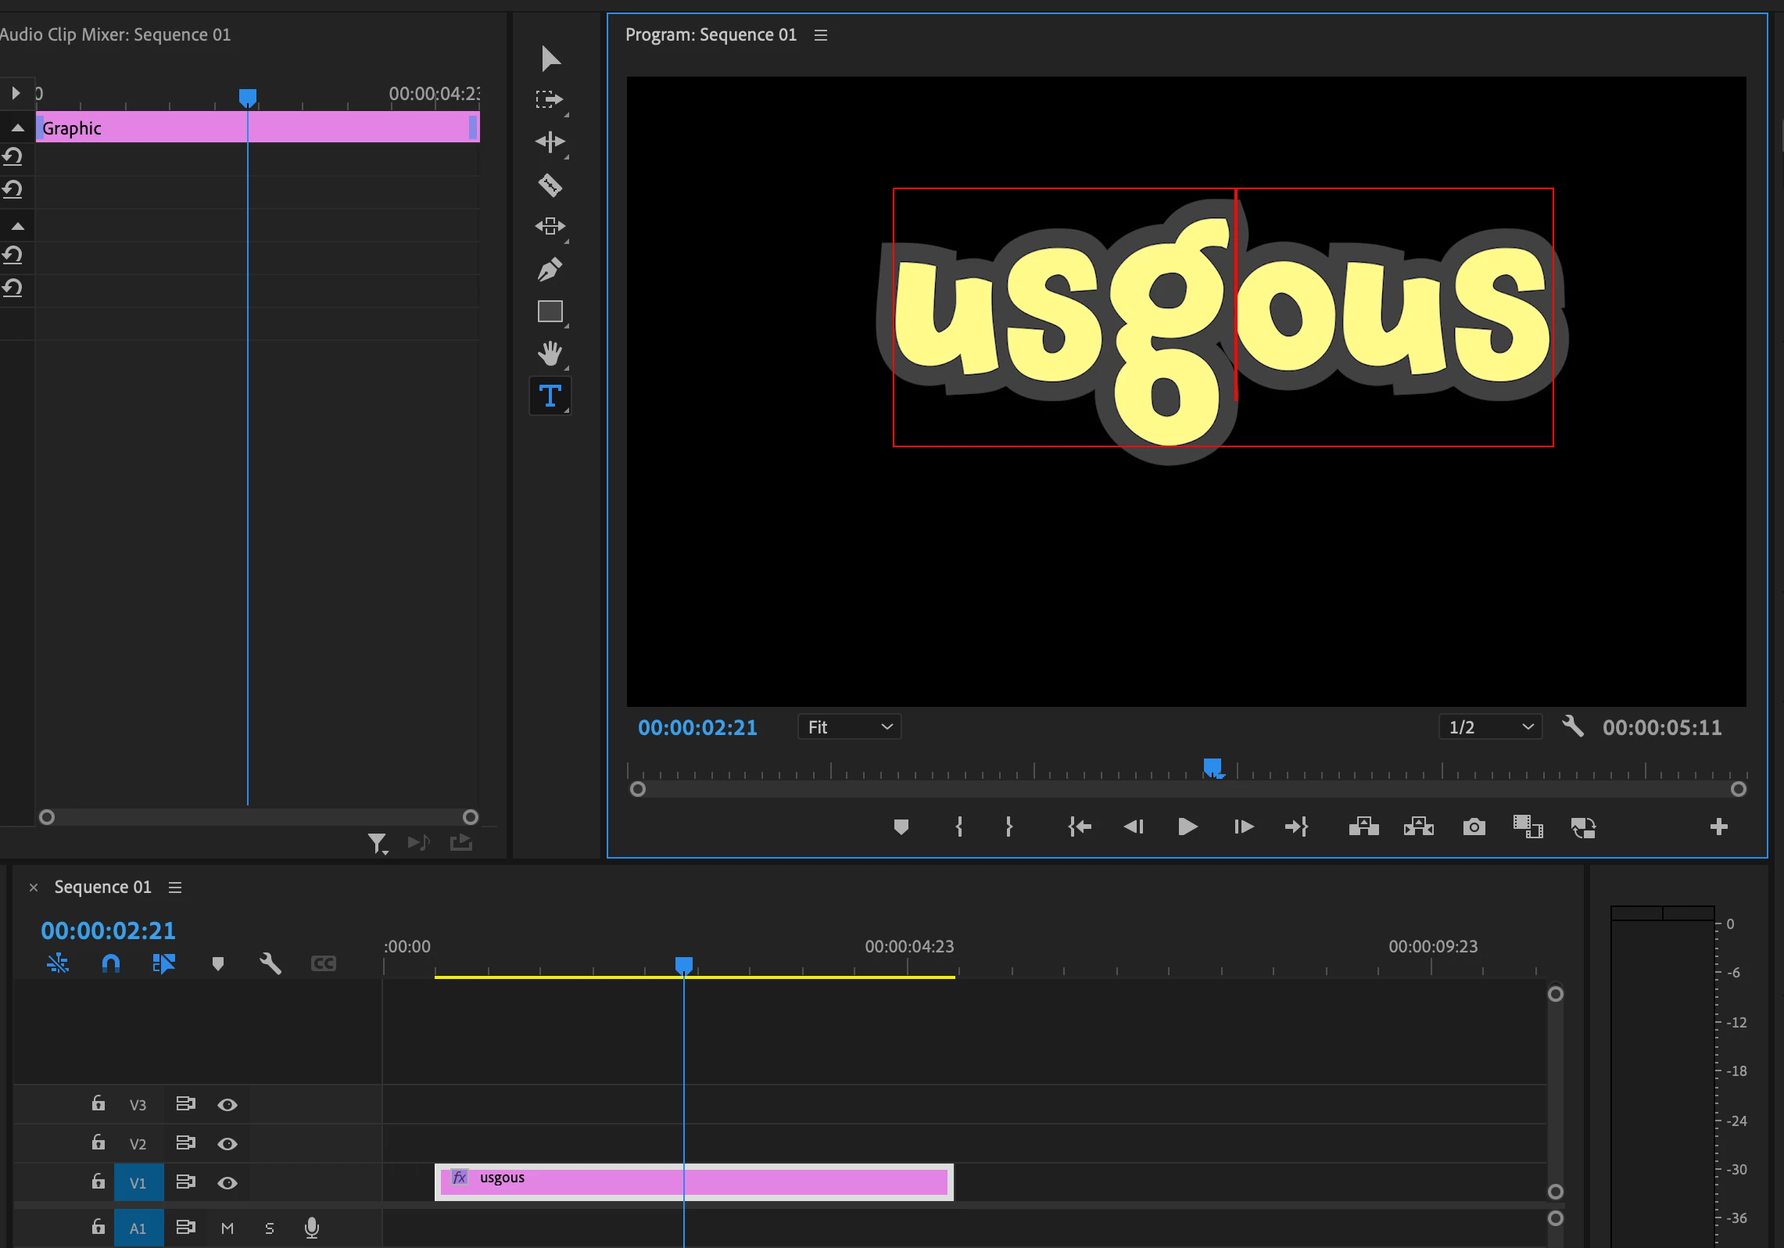
Task: Select the Razor tool
Action: click(550, 185)
